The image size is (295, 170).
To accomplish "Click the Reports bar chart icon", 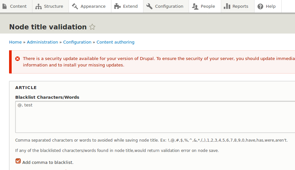I will (227, 6).
